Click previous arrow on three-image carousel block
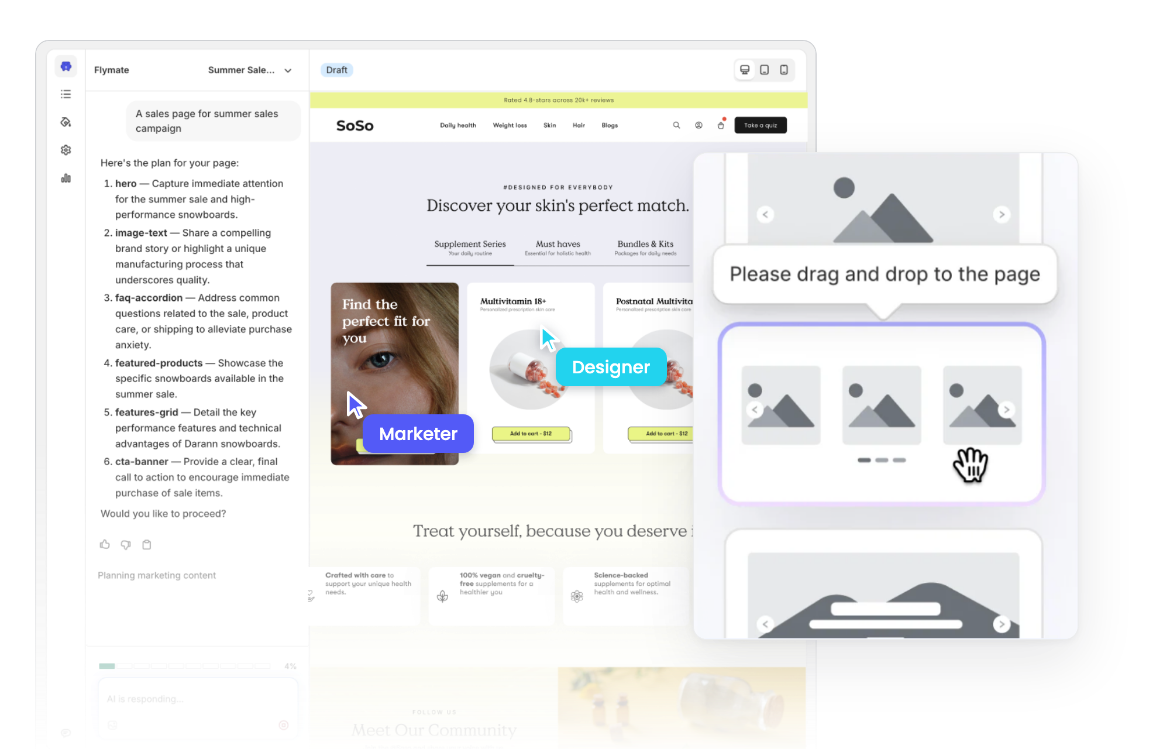 [755, 410]
